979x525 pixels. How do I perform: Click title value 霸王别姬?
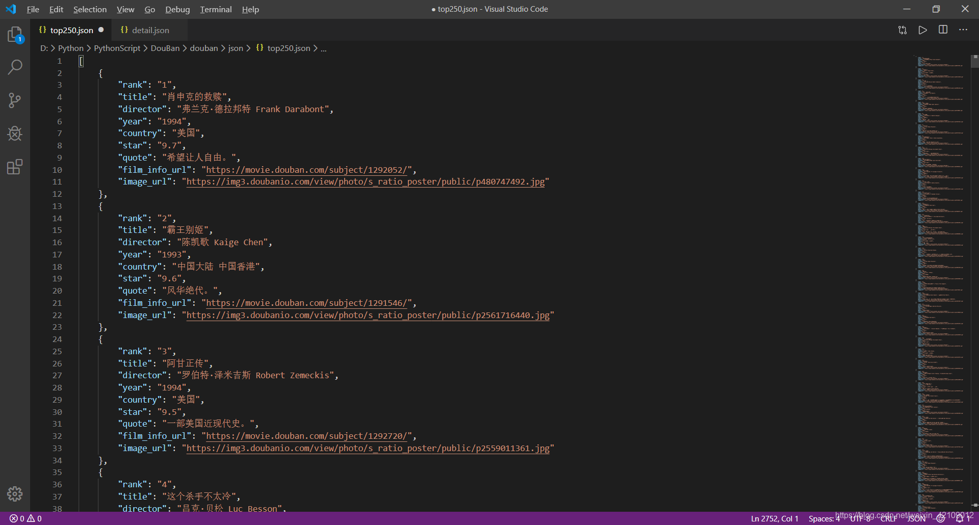tap(185, 230)
